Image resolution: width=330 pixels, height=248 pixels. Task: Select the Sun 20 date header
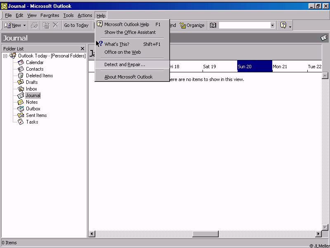pos(254,67)
